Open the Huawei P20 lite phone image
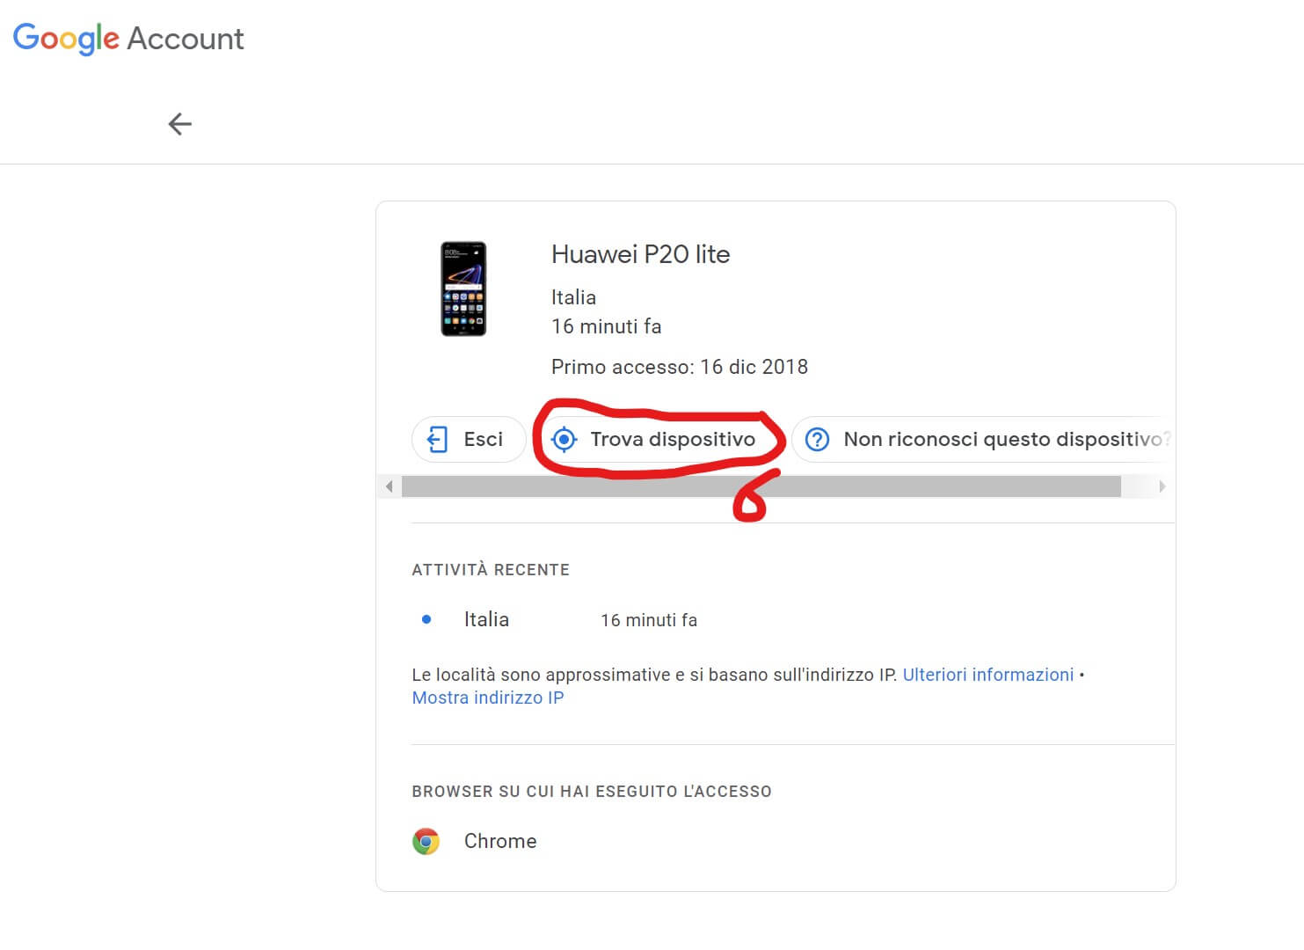Viewport: 1304px width, 950px height. click(x=463, y=289)
